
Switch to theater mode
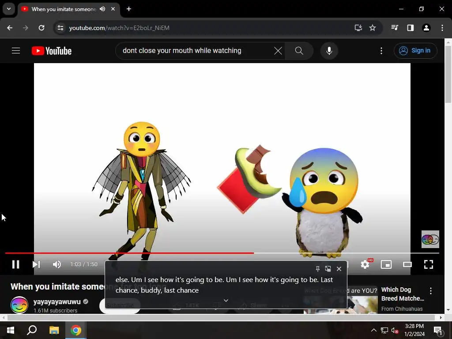(x=407, y=264)
